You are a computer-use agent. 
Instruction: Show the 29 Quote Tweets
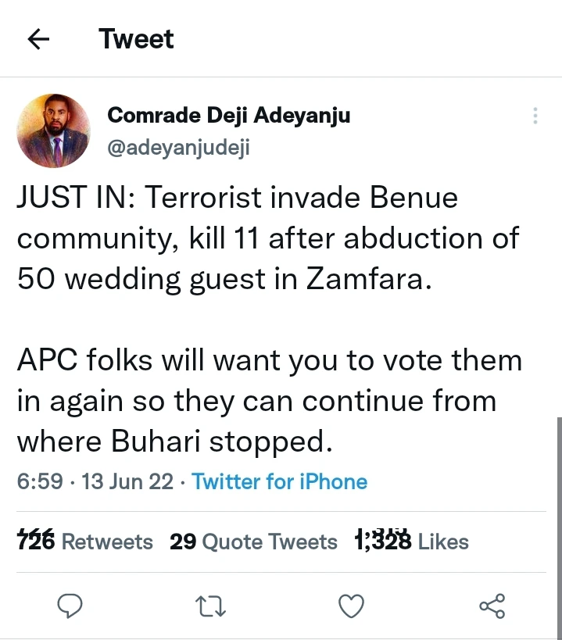[x=253, y=542]
